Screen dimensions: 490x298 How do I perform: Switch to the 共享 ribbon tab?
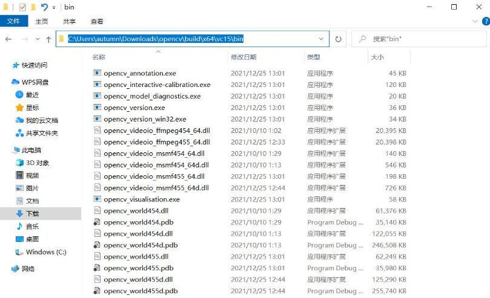tap(69, 21)
